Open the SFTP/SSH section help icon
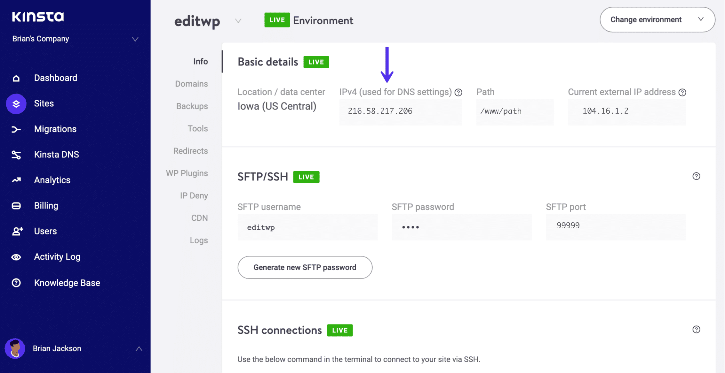The height and width of the screenshot is (373, 725). coord(696,176)
